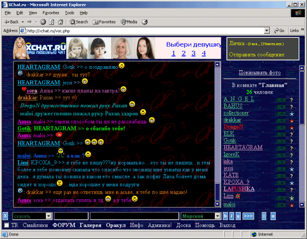Open the Оракул link
The width and height of the screenshot is (307, 239).
[116, 226]
